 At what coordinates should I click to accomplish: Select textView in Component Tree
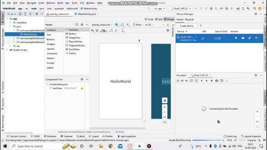tap(58, 88)
